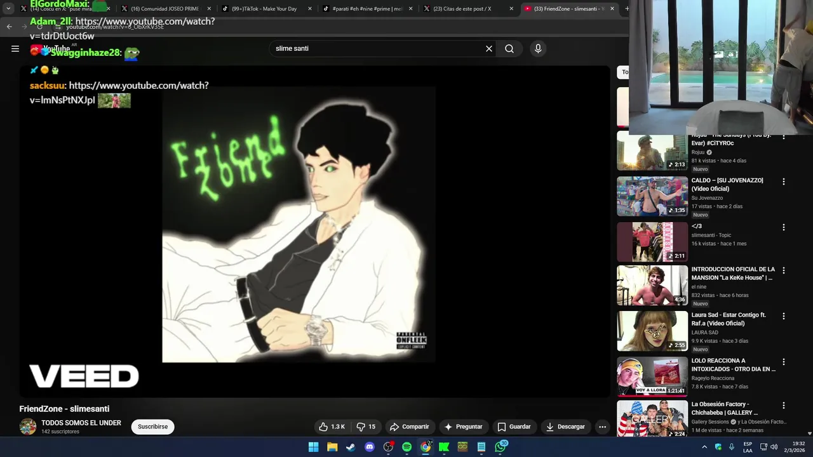Open LOLO REACCIONA video thumbnail

652,376
